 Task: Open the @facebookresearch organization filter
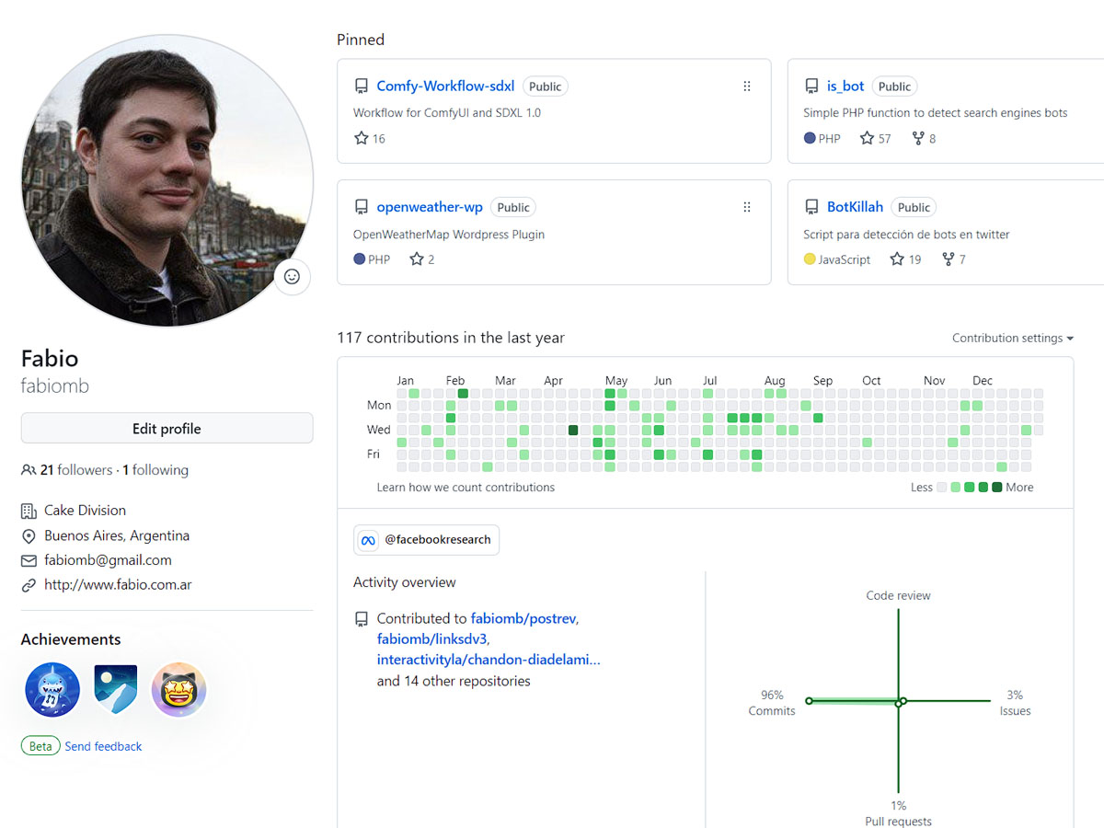[426, 540]
